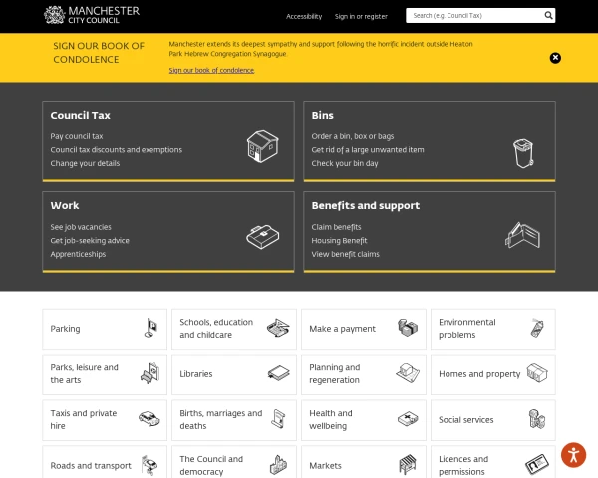598x478 pixels.
Task: Click the Manchester City Council logo
Action: pyautogui.click(x=92, y=15)
